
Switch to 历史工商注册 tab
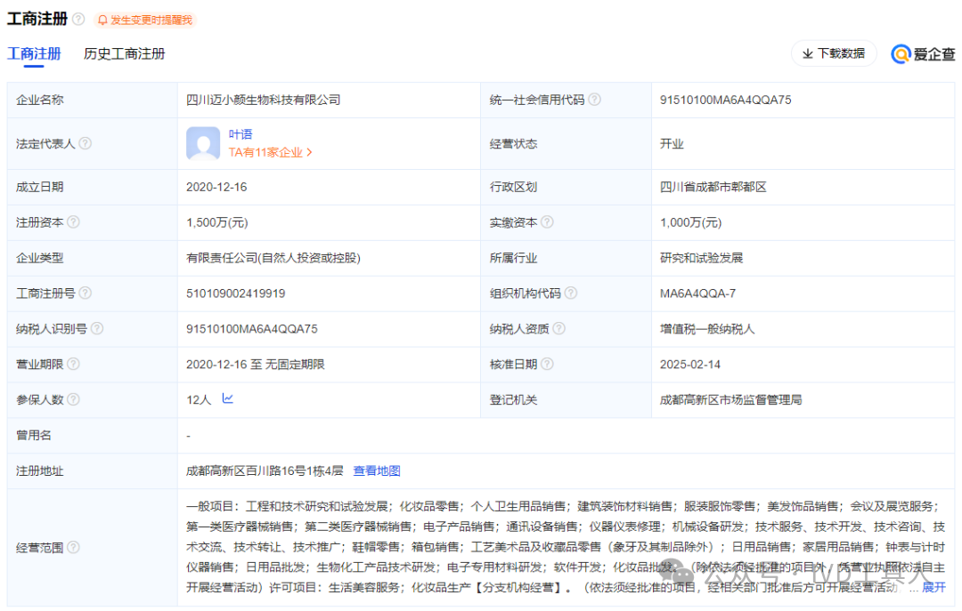(x=125, y=54)
